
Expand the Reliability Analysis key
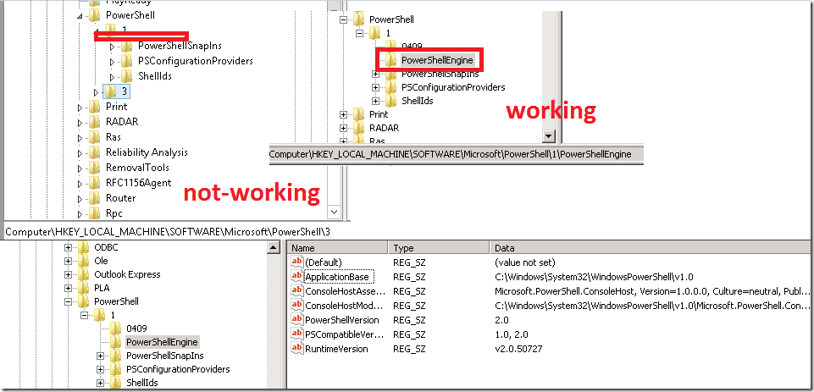pyautogui.click(x=80, y=153)
